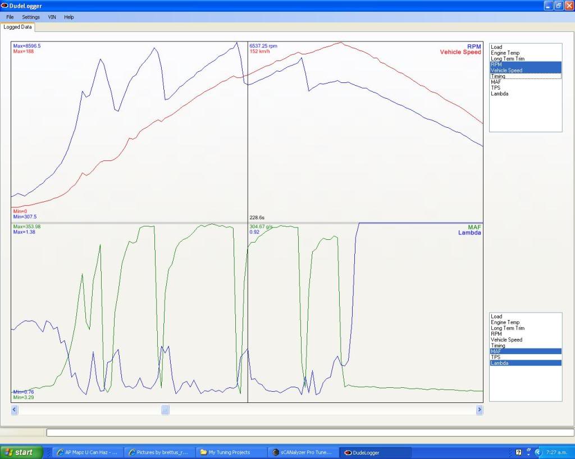This screenshot has height=459, width=575.
Task: Switch to AP Mapz U Can Haz taskbar window
Action: click(x=87, y=452)
